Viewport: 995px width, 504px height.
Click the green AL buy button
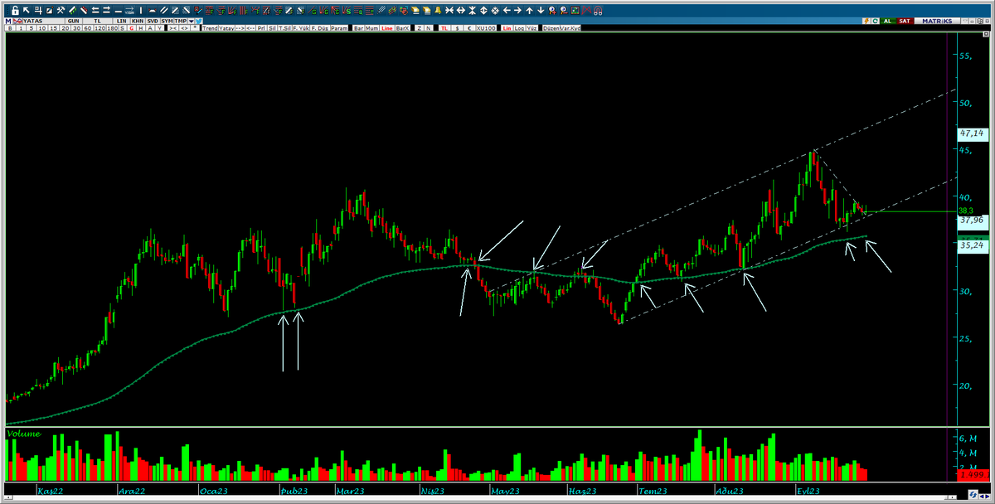point(887,21)
